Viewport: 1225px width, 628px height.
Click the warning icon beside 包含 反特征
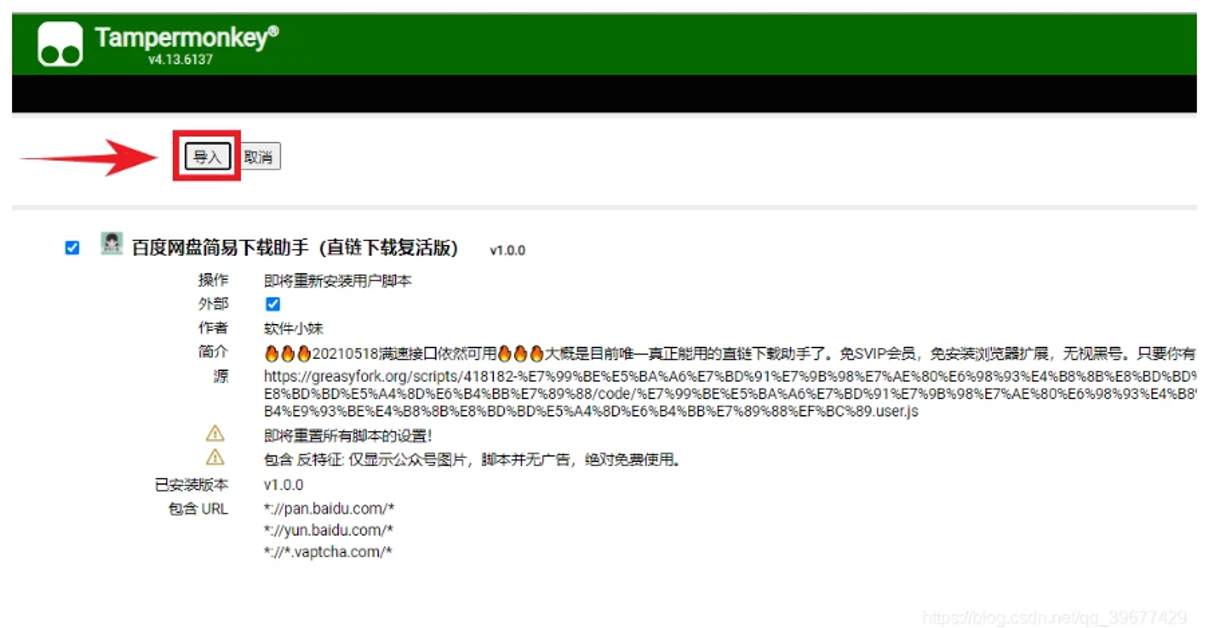coord(215,458)
